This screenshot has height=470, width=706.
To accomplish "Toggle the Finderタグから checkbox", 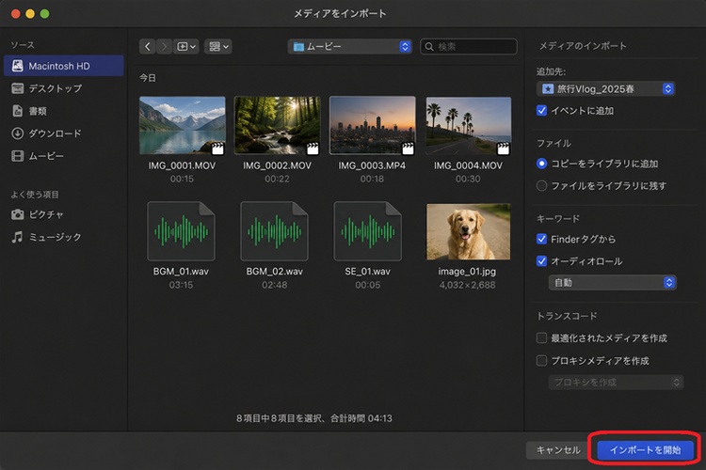I will (541, 239).
